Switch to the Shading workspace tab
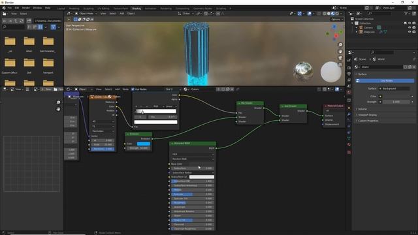 pos(137,8)
